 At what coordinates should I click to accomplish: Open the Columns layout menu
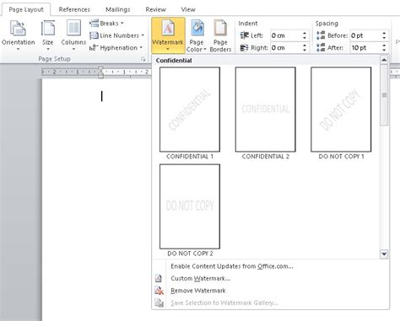73,35
